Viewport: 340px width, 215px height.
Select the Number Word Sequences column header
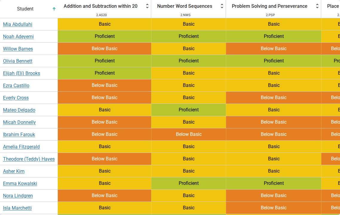tap(185, 6)
